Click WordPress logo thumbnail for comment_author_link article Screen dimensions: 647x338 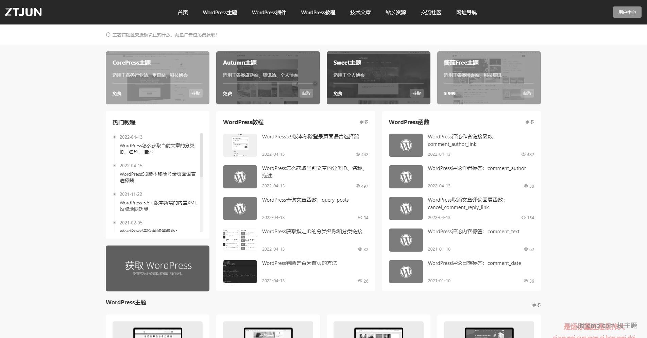click(x=406, y=145)
